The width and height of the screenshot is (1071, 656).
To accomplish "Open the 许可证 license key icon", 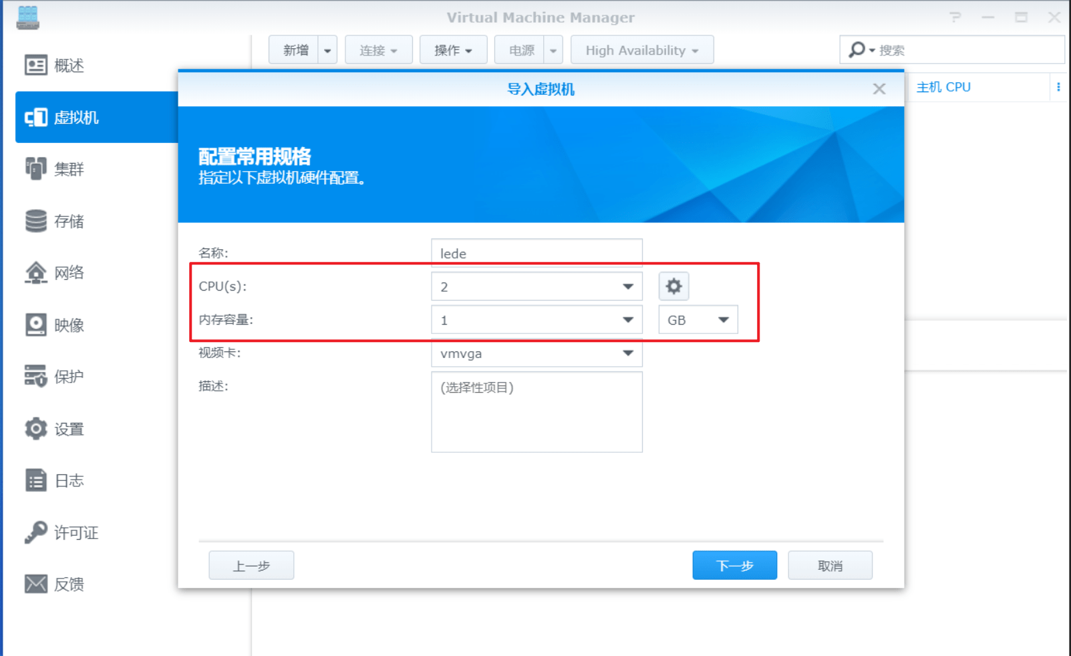I will tap(36, 532).
